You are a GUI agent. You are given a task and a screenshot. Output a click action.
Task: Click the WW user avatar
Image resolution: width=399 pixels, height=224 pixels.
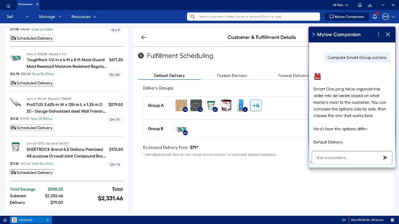point(385,17)
